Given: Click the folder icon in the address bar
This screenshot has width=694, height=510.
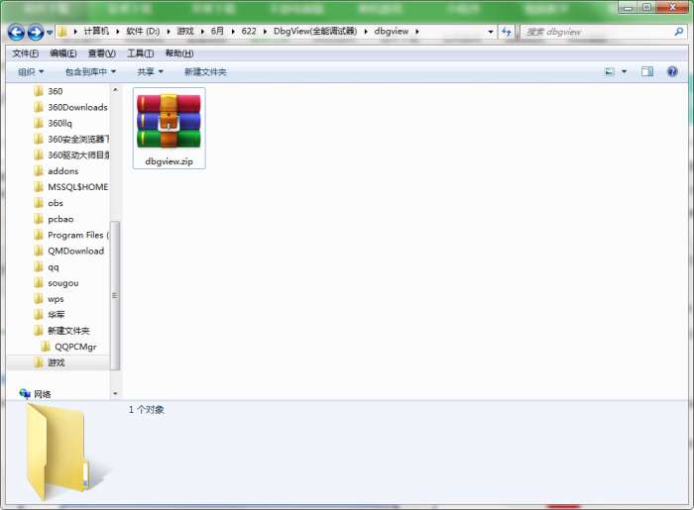Looking at the screenshot, I should point(62,32).
